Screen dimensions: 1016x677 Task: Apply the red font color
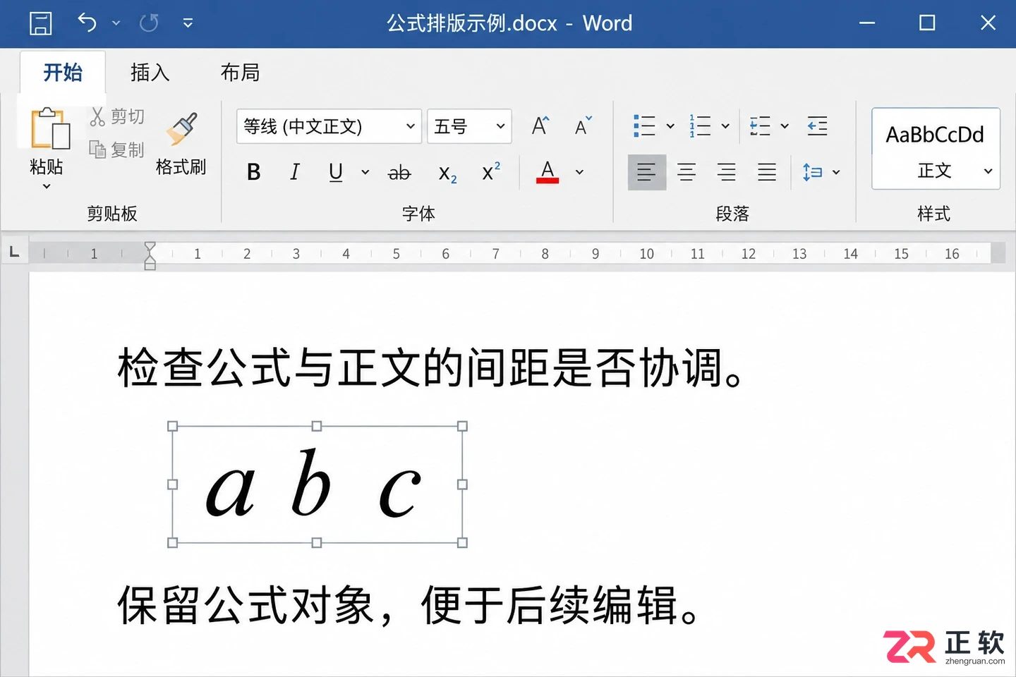point(548,172)
